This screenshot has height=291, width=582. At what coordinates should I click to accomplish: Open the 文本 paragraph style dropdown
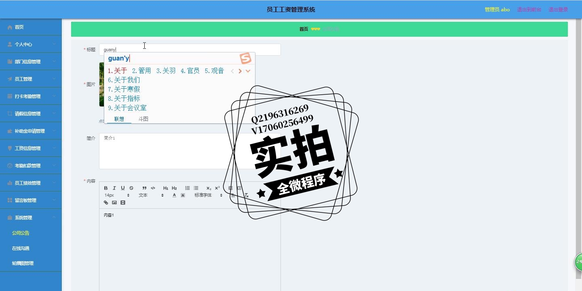(151, 195)
